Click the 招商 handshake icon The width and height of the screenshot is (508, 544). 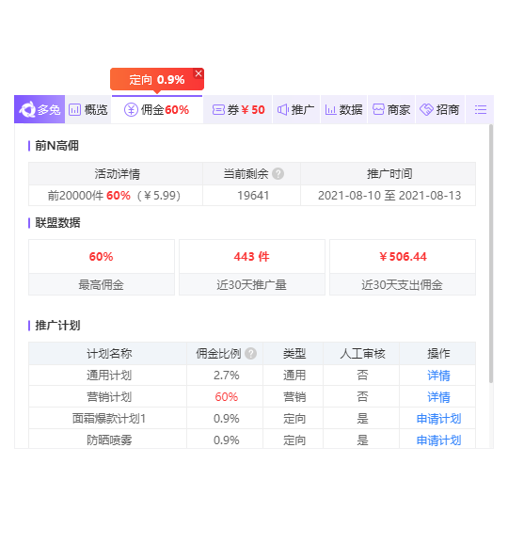click(426, 109)
